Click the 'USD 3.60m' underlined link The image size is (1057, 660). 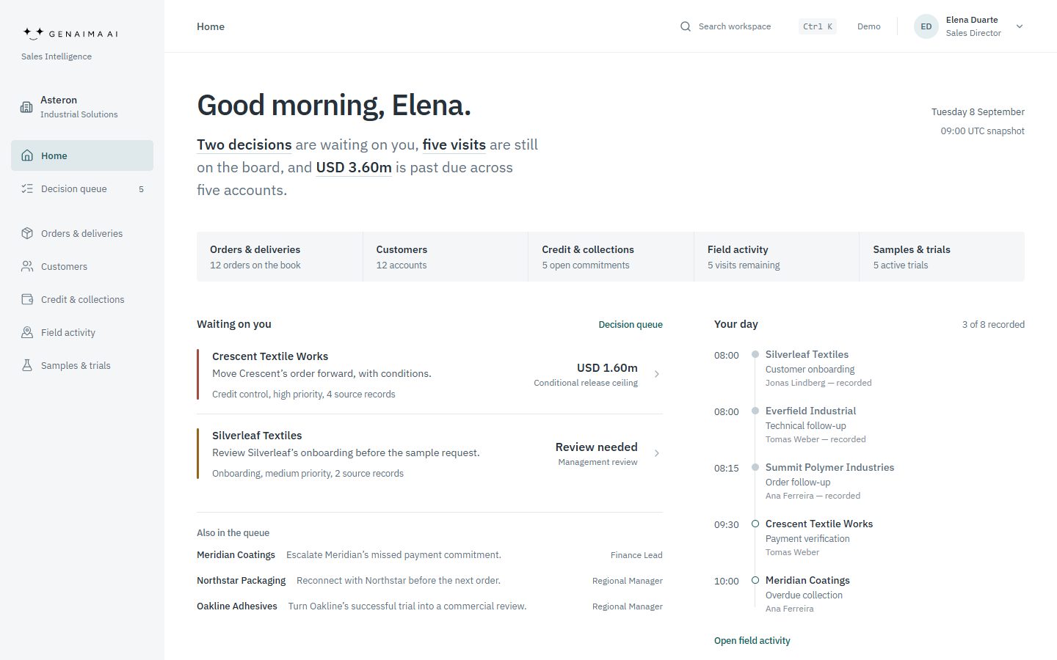pos(354,167)
